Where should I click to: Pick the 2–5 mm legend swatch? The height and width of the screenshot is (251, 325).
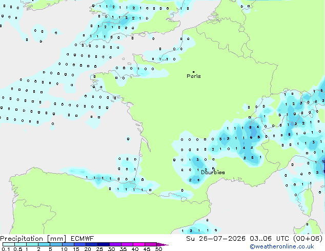[x=44, y=244]
